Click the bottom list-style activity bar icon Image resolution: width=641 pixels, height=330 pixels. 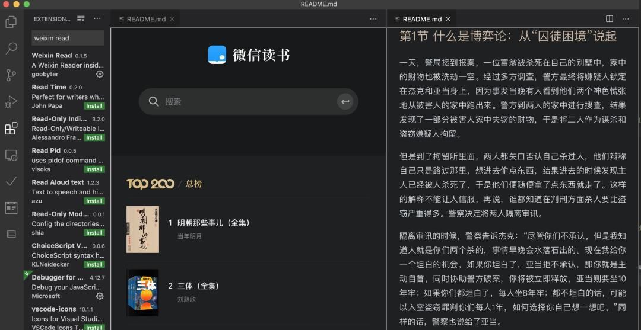tap(11, 234)
